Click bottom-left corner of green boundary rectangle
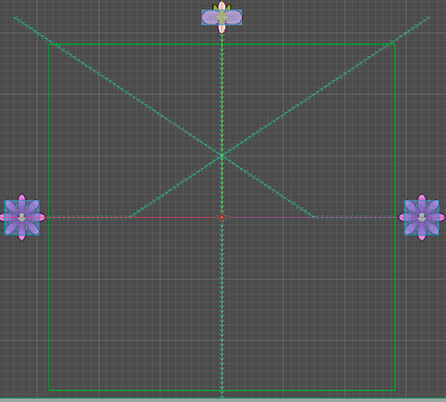This screenshot has height=402, width=446. coord(49,390)
